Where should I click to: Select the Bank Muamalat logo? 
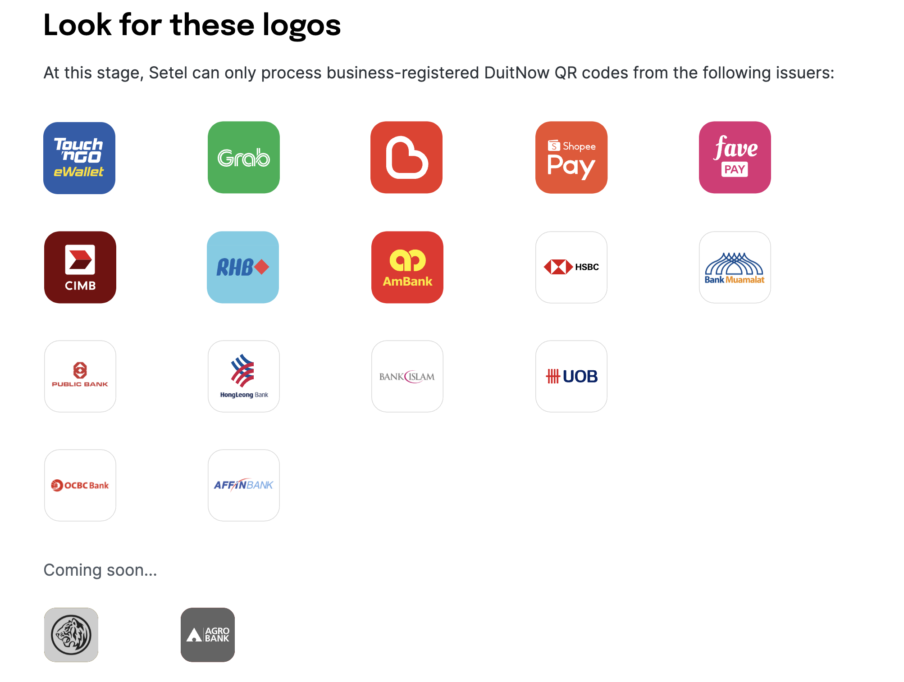(735, 267)
